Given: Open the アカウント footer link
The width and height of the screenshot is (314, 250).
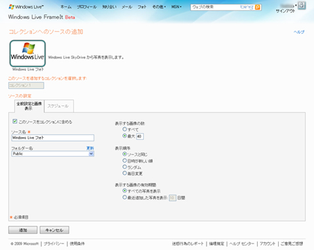Looking at the screenshot, I should (x=268, y=243).
